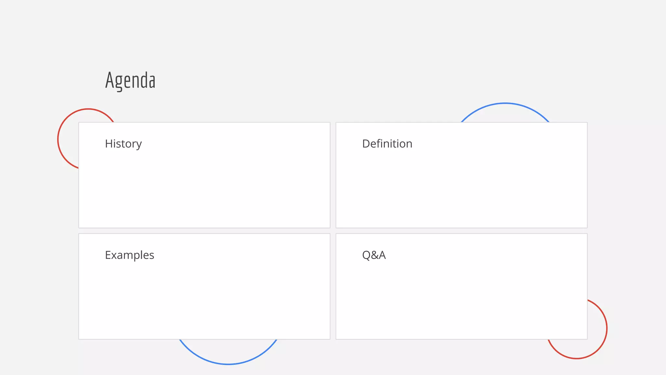Click the gap between History and Definition cards
666x375 pixels.
(x=333, y=175)
